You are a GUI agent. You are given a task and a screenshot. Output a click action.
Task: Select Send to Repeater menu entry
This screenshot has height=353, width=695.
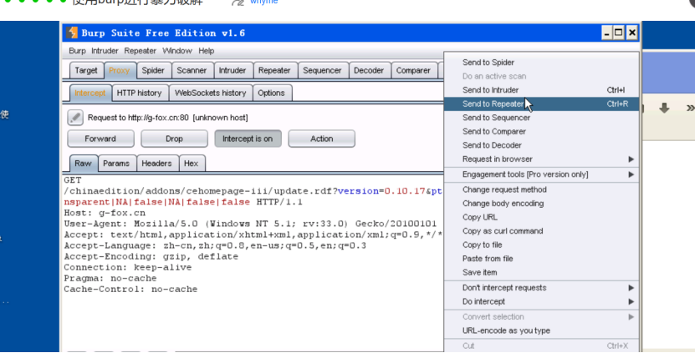click(542, 103)
